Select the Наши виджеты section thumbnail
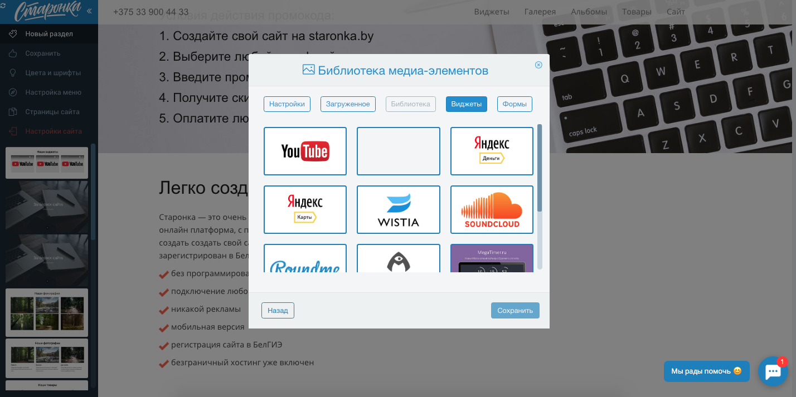This screenshot has width=796, height=397. [47, 163]
